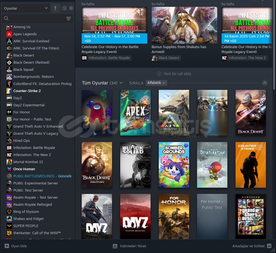This screenshot has height=253, width=276.
Task: Click the Black Desert (Retired) icon
Action: [x=9, y=63]
